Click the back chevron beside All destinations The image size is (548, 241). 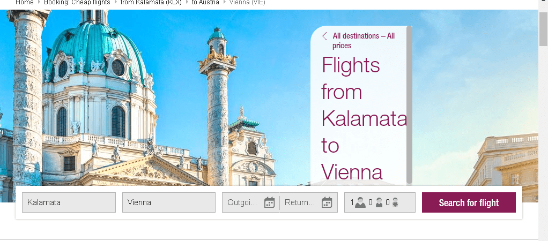pyautogui.click(x=325, y=36)
